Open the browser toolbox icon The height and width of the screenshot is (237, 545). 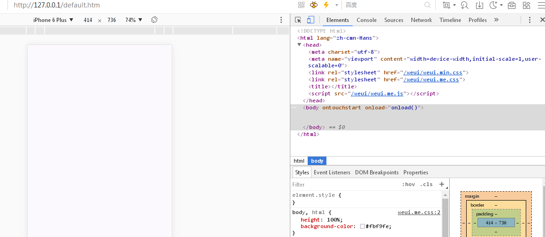pos(512,5)
